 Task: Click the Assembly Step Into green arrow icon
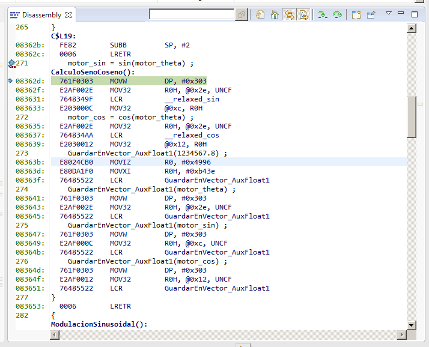pyautogui.click(x=323, y=14)
